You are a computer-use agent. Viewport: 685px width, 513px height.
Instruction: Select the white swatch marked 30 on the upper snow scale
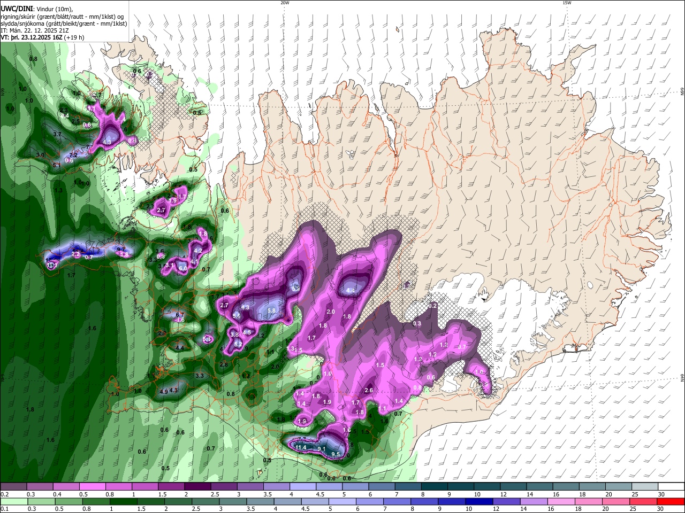pyautogui.click(x=671, y=487)
